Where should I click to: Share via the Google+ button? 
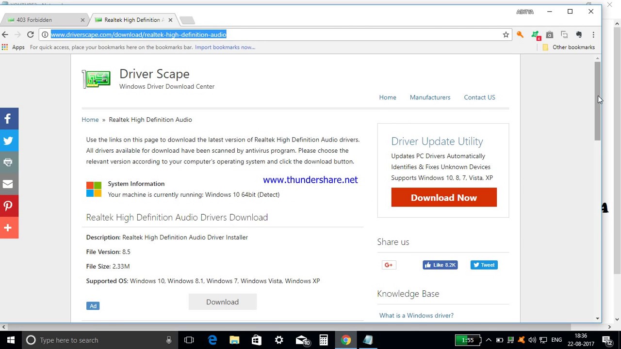coord(388,265)
